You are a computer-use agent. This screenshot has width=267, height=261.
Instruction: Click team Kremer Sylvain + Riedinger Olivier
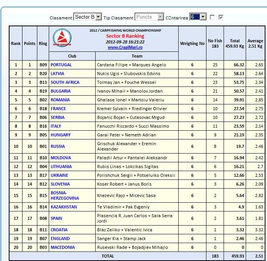132,109
